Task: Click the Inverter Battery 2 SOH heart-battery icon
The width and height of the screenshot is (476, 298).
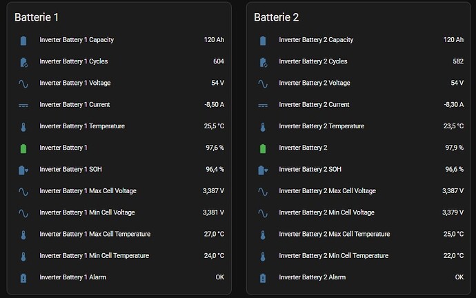Action: tap(263, 170)
